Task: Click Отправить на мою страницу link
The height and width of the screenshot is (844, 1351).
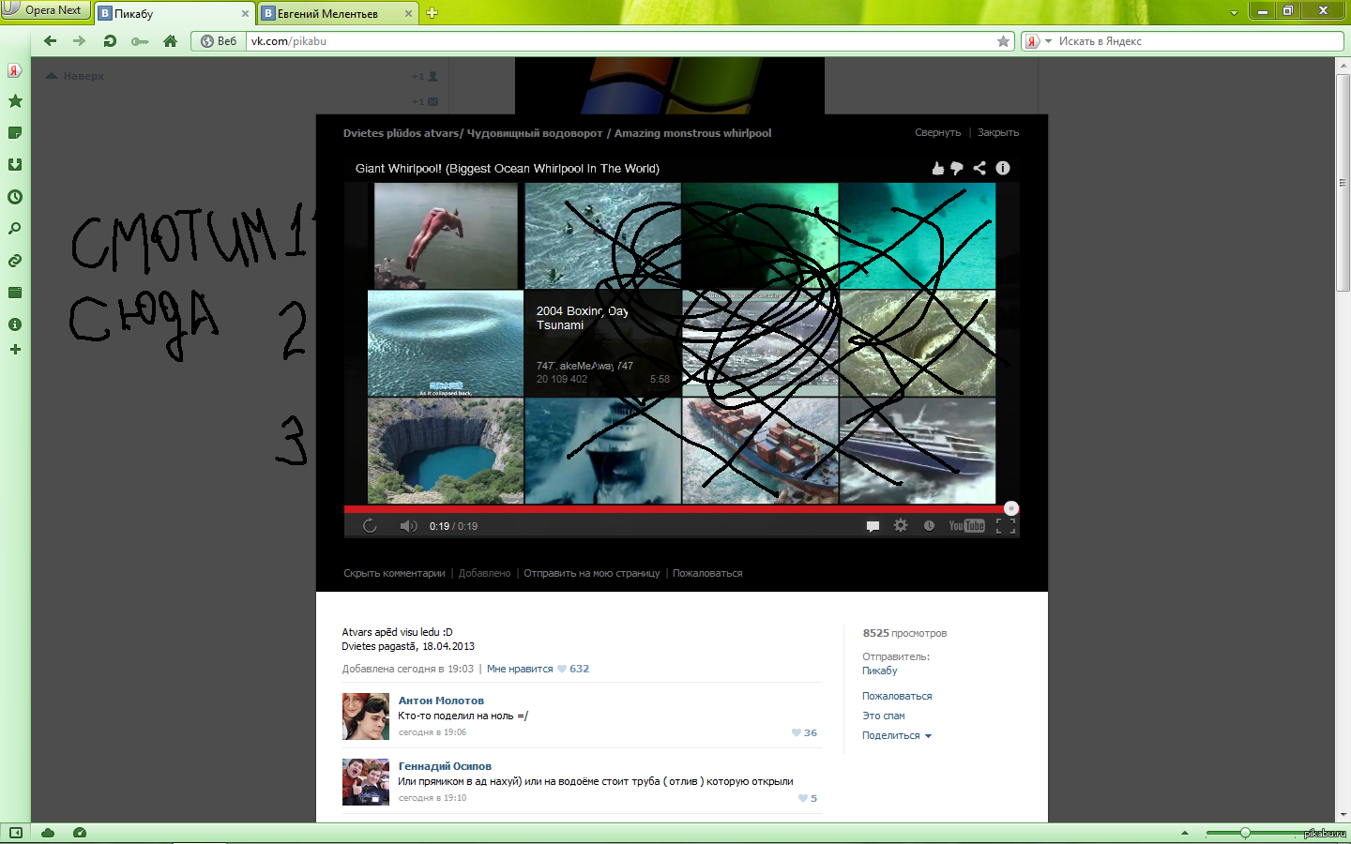Action: pos(592,573)
